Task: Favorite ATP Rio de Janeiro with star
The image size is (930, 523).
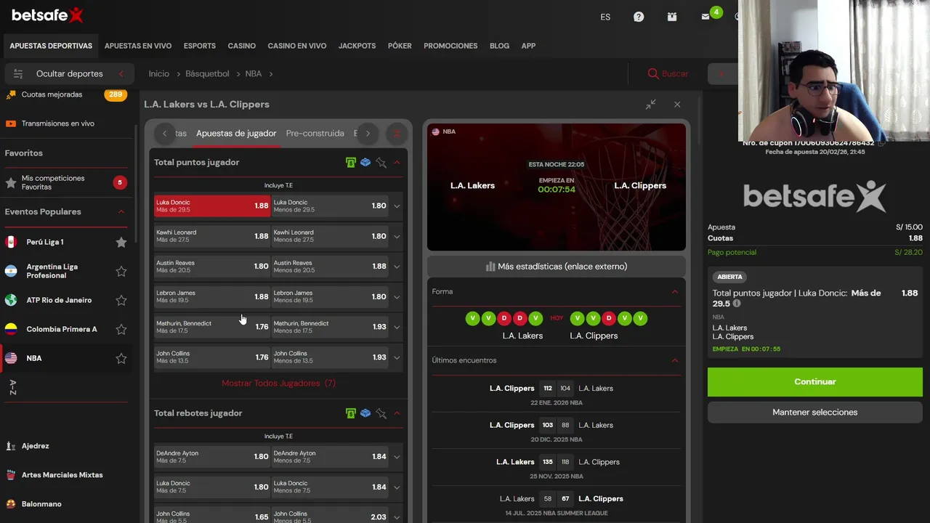Action: click(x=121, y=300)
